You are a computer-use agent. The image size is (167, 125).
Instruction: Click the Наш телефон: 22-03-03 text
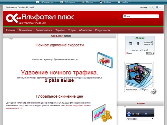[32, 23]
